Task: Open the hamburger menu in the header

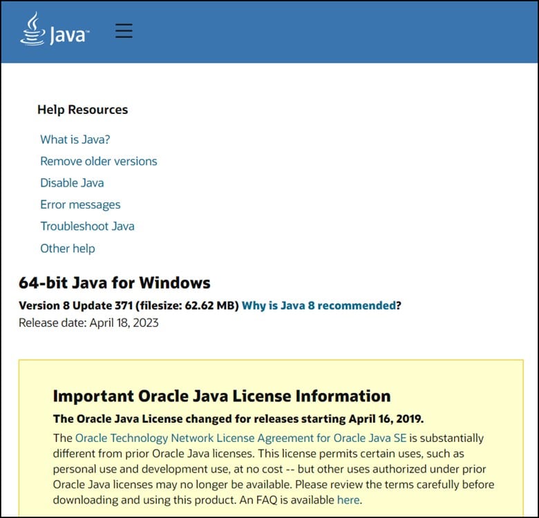Action: click(x=124, y=31)
